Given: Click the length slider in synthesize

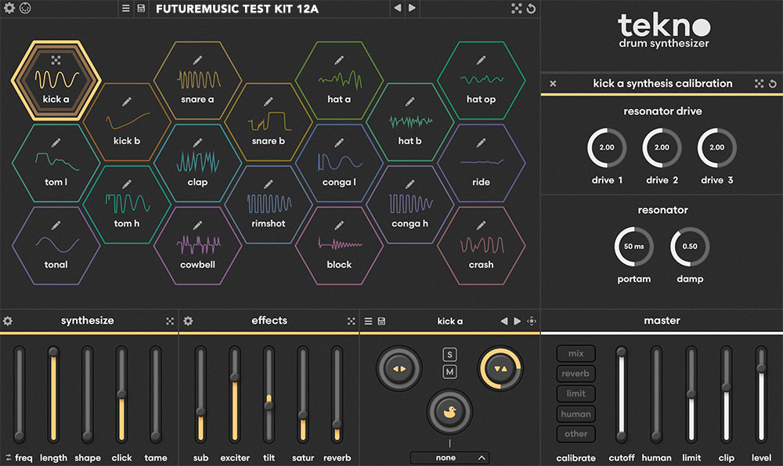Looking at the screenshot, I should coord(53,395).
